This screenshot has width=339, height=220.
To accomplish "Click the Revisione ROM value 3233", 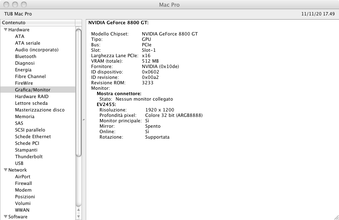I will 147,83.
